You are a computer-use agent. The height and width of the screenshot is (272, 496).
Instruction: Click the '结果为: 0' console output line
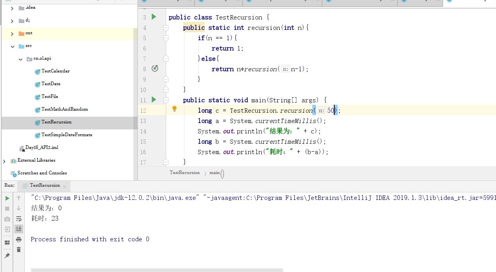coord(46,208)
